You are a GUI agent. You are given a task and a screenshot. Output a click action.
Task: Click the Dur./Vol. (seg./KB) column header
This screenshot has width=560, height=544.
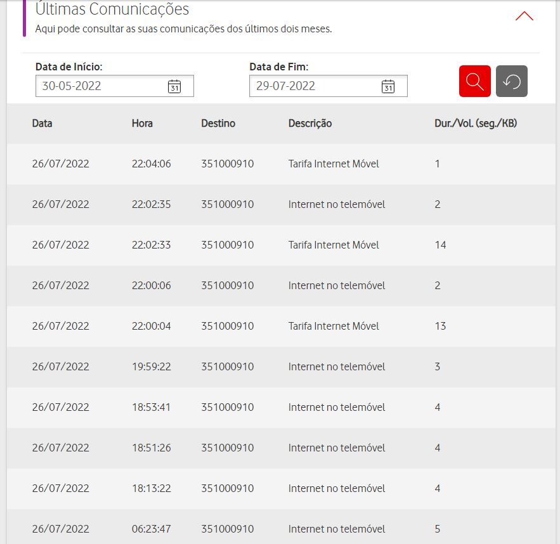click(475, 124)
